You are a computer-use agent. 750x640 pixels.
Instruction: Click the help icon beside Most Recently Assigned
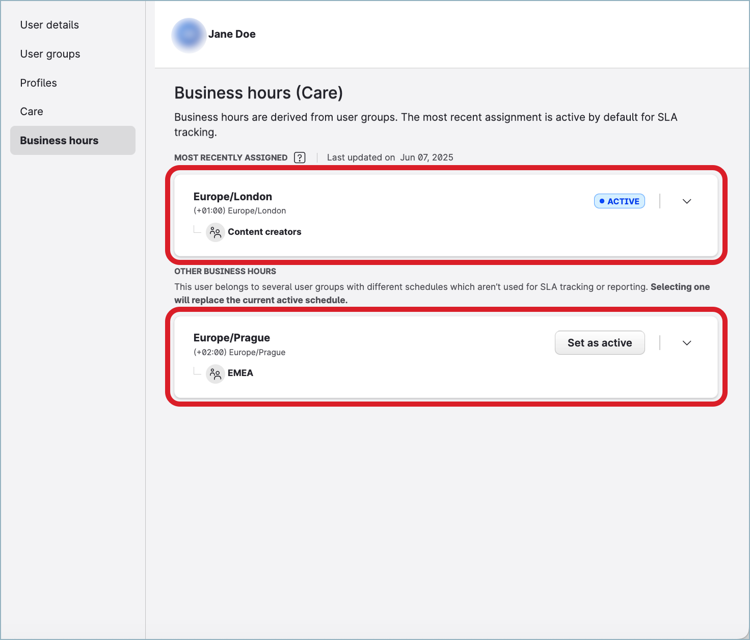(x=300, y=157)
